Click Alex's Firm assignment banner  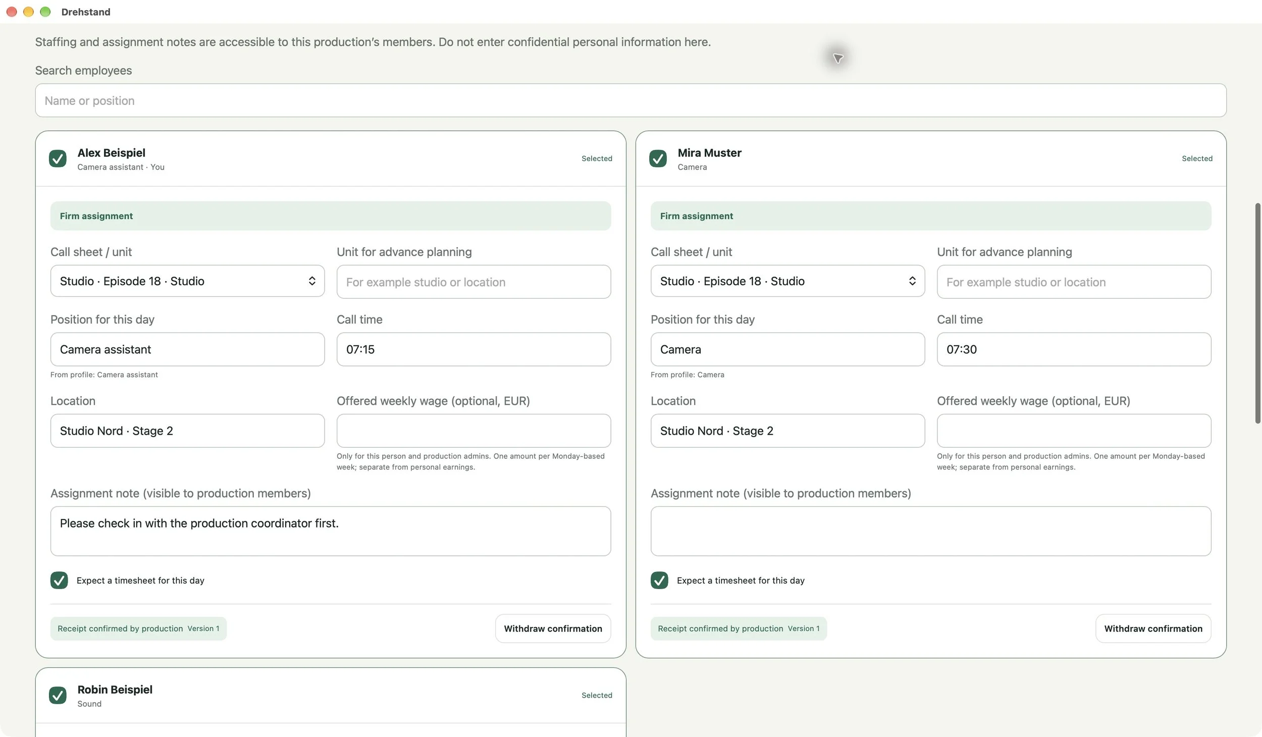[x=331, y=216]
